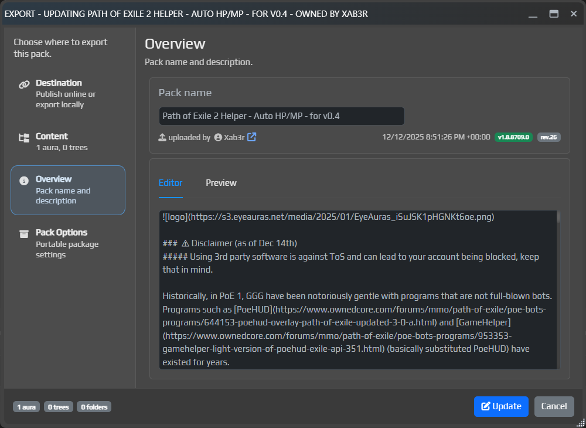The image size is (586, 428).
Task: Click the window restore icon
Action: [553, 13]
